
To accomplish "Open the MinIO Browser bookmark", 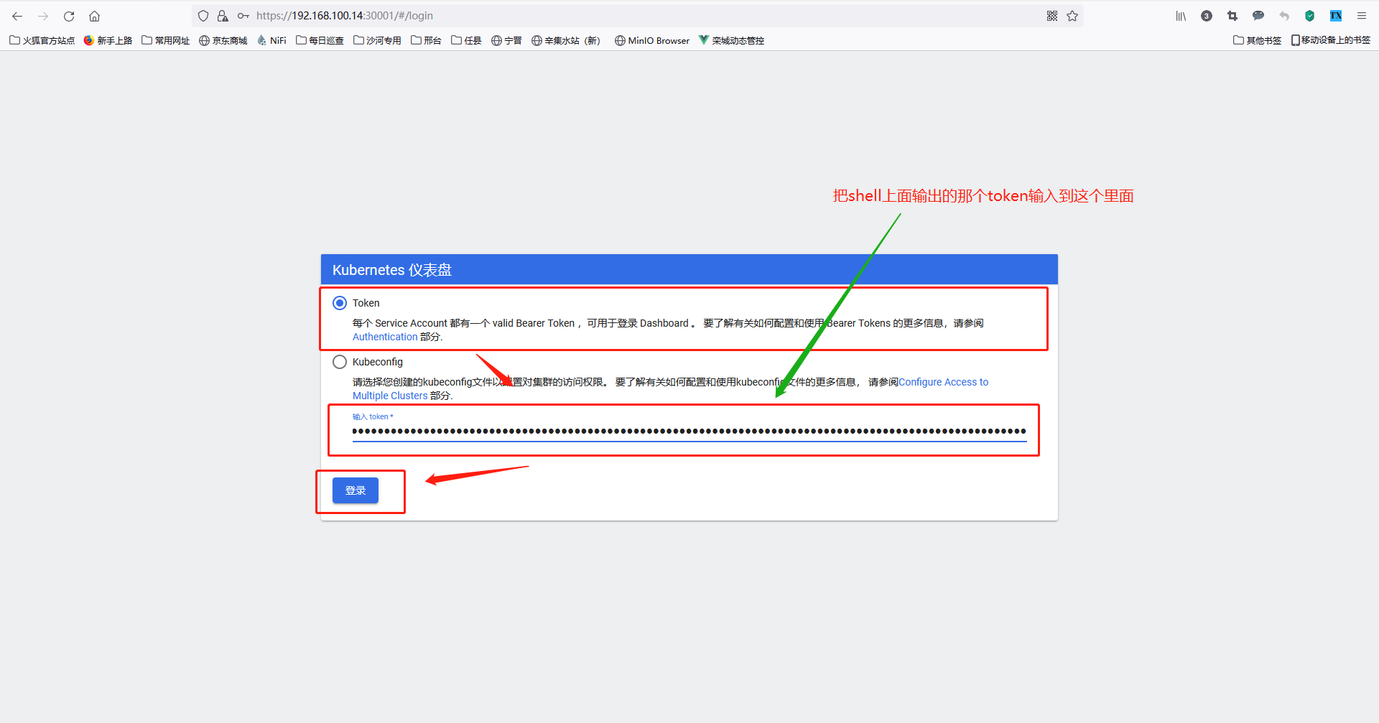I will [x=652, y=40].
